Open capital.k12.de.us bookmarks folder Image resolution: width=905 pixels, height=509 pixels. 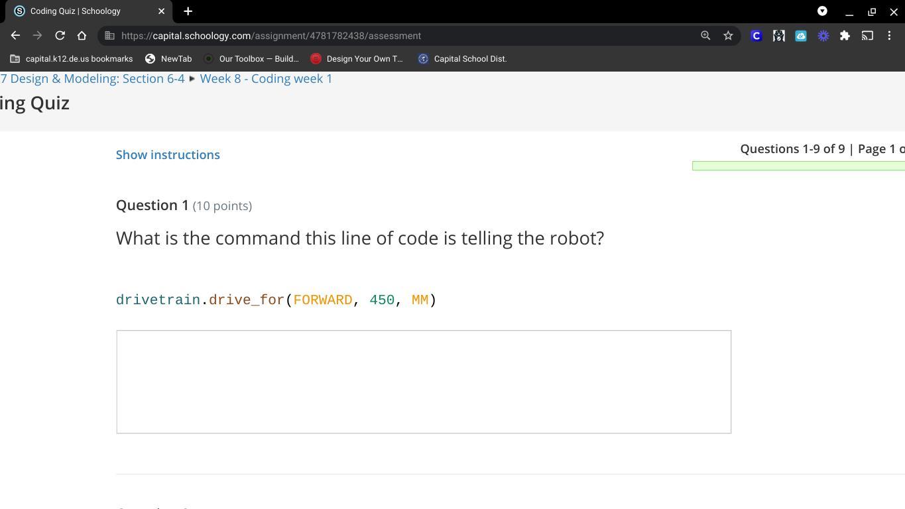pos(72,59)
